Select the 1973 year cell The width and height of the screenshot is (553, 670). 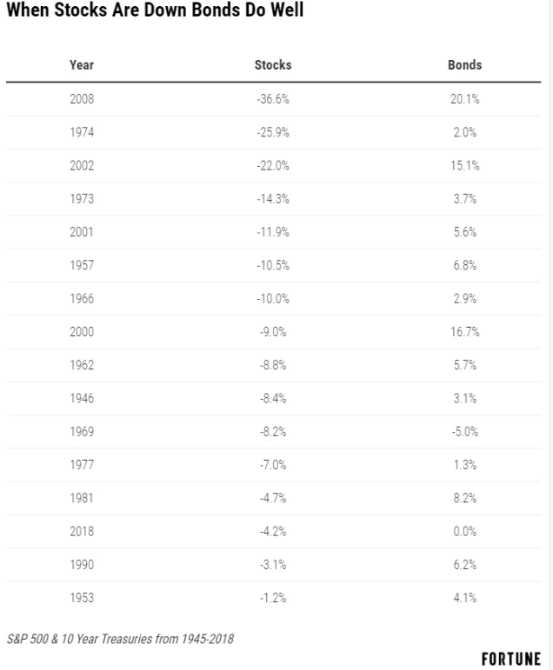(x=82, y=199)
